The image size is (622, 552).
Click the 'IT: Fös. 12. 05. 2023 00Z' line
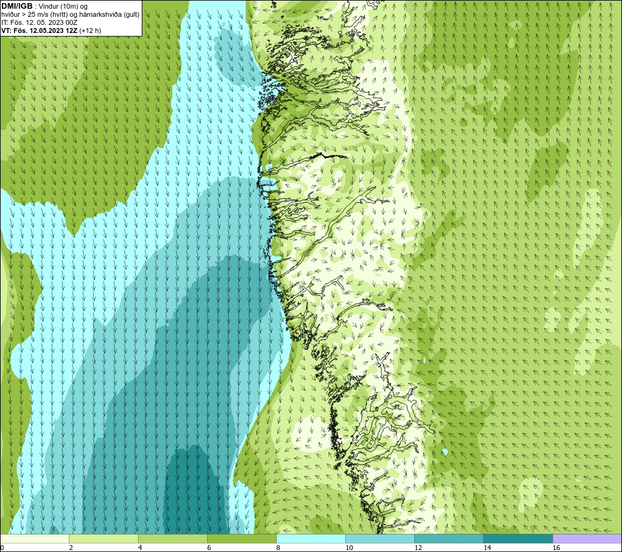(x=39, y=22)
